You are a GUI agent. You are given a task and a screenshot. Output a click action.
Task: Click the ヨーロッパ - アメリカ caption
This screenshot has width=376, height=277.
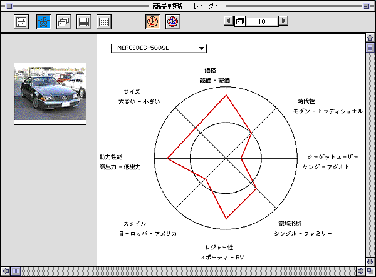point(148,234)
